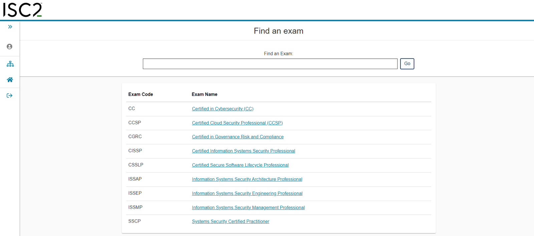The width and height of the screenshot is (534, 236).
Task: Open Certified Information Systems Security Professional link
Action: tap(244, 151)
